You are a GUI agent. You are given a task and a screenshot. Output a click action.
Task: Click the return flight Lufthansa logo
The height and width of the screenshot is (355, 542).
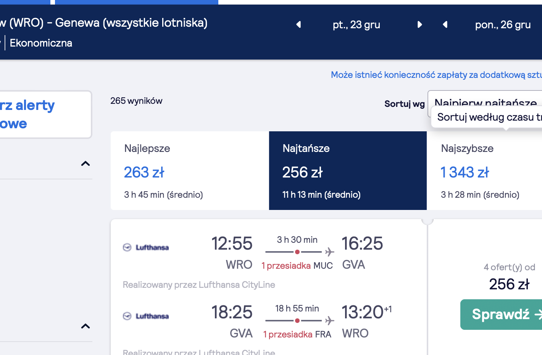[x=146, y=316]
